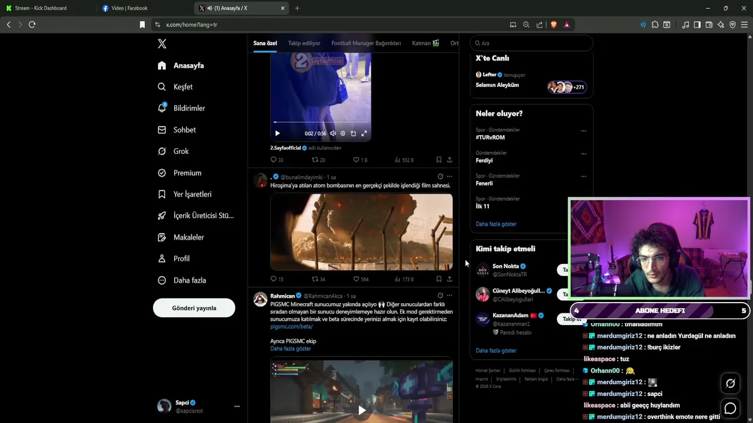The height and width of the screenshot is (423, 753).
Task: Toggle mute on 2.Sayfaofficial video
Action: point(333,133)
